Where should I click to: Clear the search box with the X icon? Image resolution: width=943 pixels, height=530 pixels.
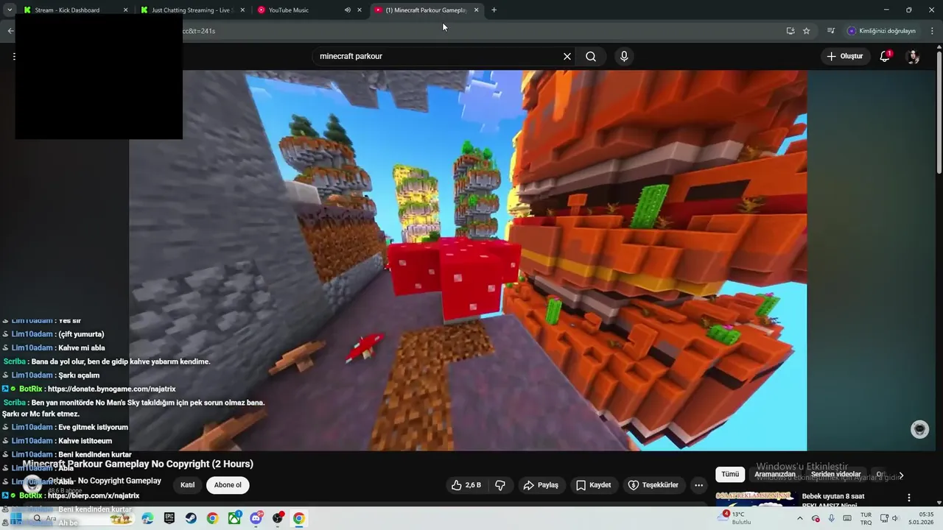click(x=567, y=56)
